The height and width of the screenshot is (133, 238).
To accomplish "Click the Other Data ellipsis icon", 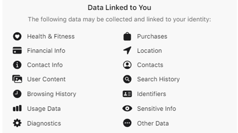I will [127, 123].
